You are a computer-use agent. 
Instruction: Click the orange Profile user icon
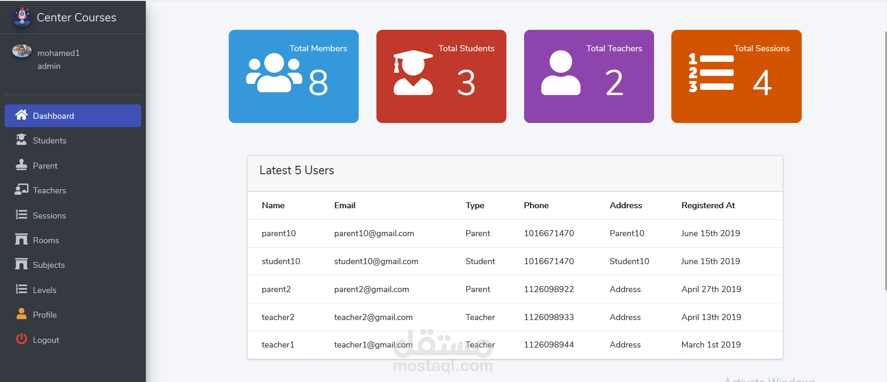coord(21,314)
